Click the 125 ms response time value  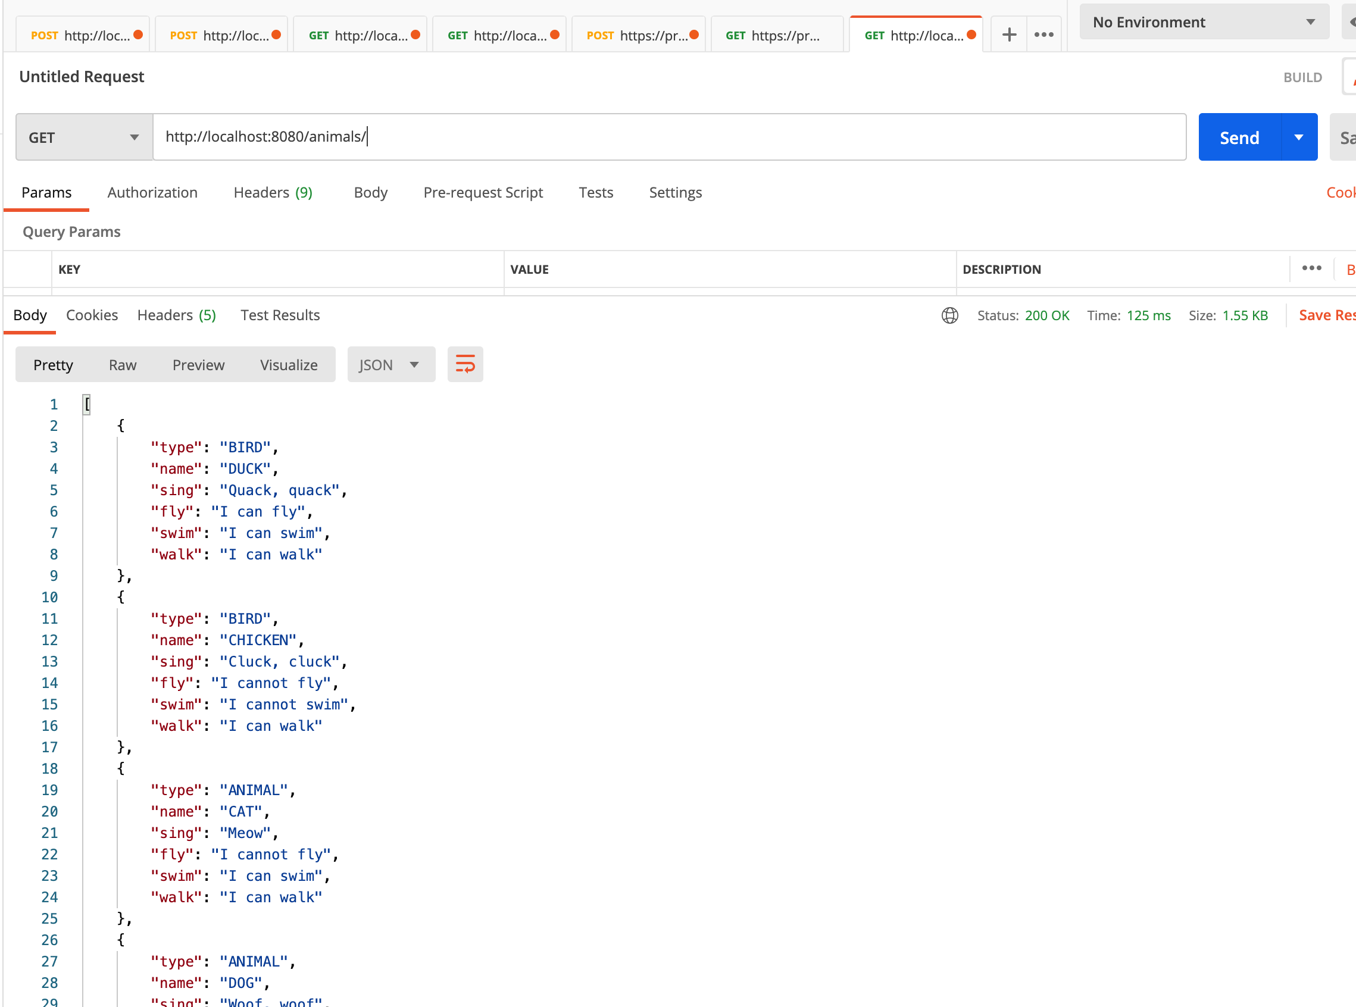point(1148,315)
